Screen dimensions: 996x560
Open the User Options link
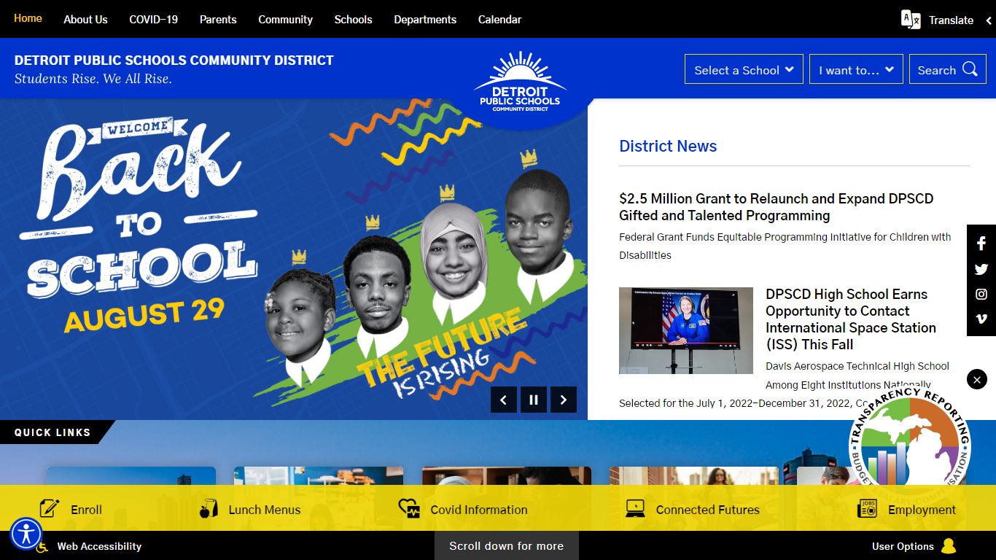pyautogui.click(x=903, y=546)
